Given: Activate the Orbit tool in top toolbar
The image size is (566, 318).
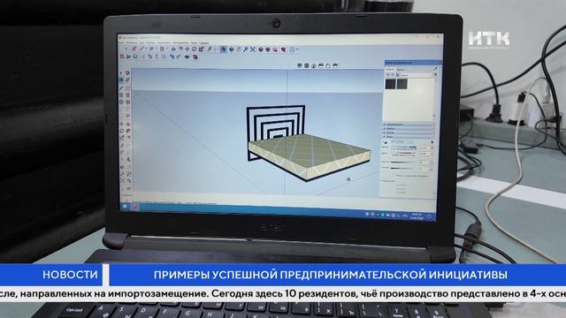Looking at the screenshot, I should click(232, 49).
